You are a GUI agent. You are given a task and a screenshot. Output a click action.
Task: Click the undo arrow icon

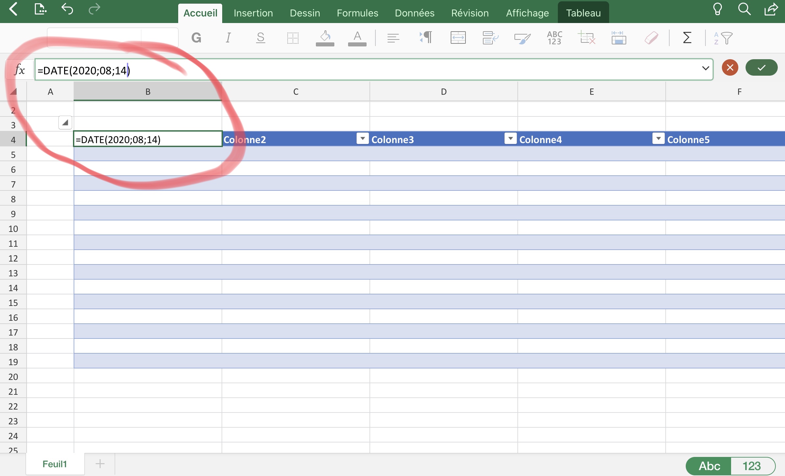pyautogui.click(x=67, y=9)
